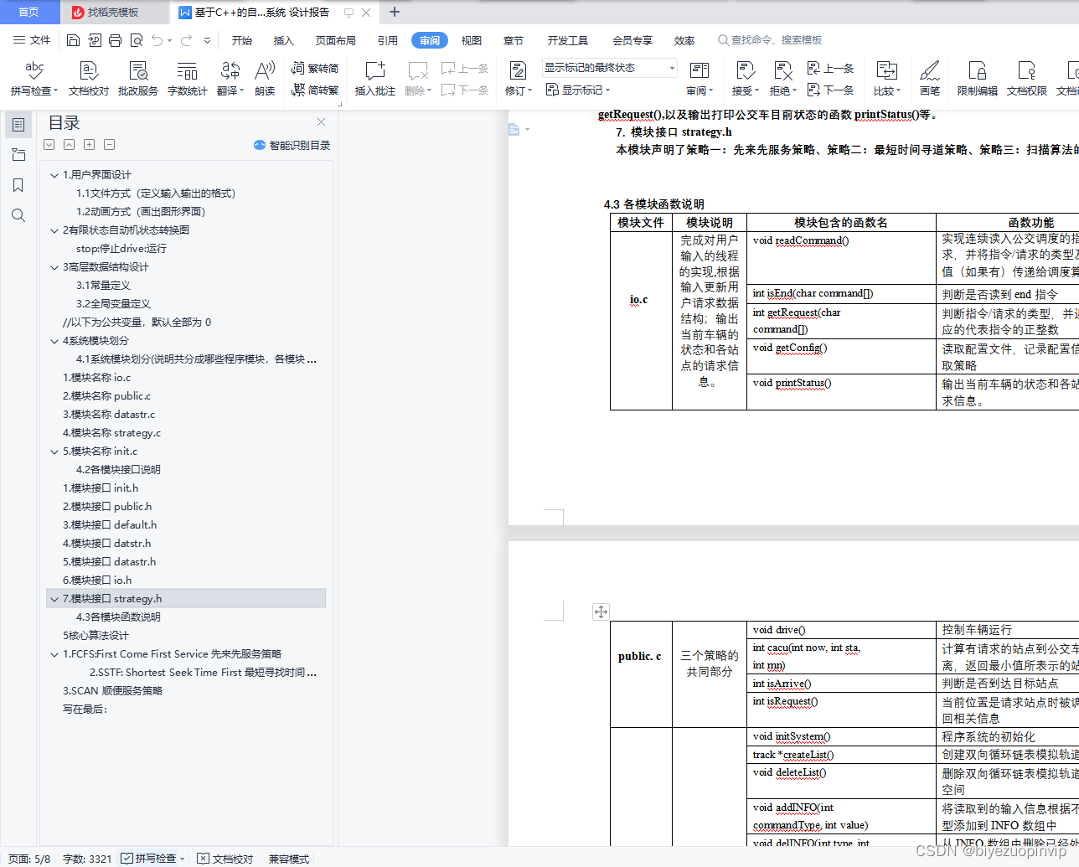Collapse the 2有限状态自动机状态转换图 node
This screenshot has width=1079, height=867.
54,230
